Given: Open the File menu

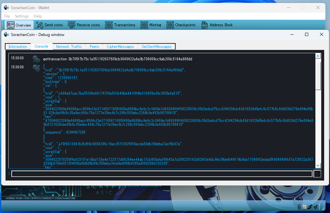Looking at the screenshot, I should (x=7, y=16).
